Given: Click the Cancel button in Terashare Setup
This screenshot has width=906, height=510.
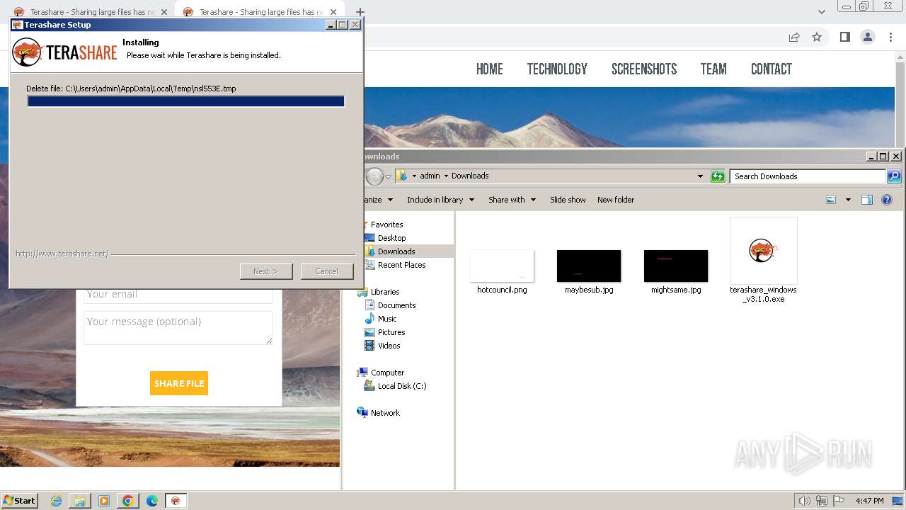Looking at the screenshot, I should (326, 271).
